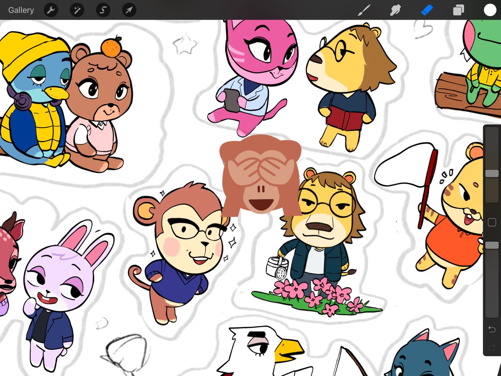Tap the square modify button in sidebar

pyautogui.click(x=492, y=222)
